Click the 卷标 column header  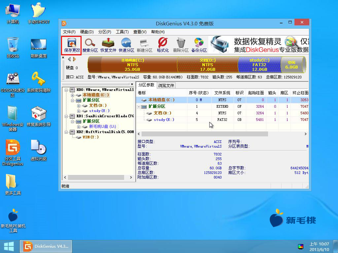pos(161,93)
